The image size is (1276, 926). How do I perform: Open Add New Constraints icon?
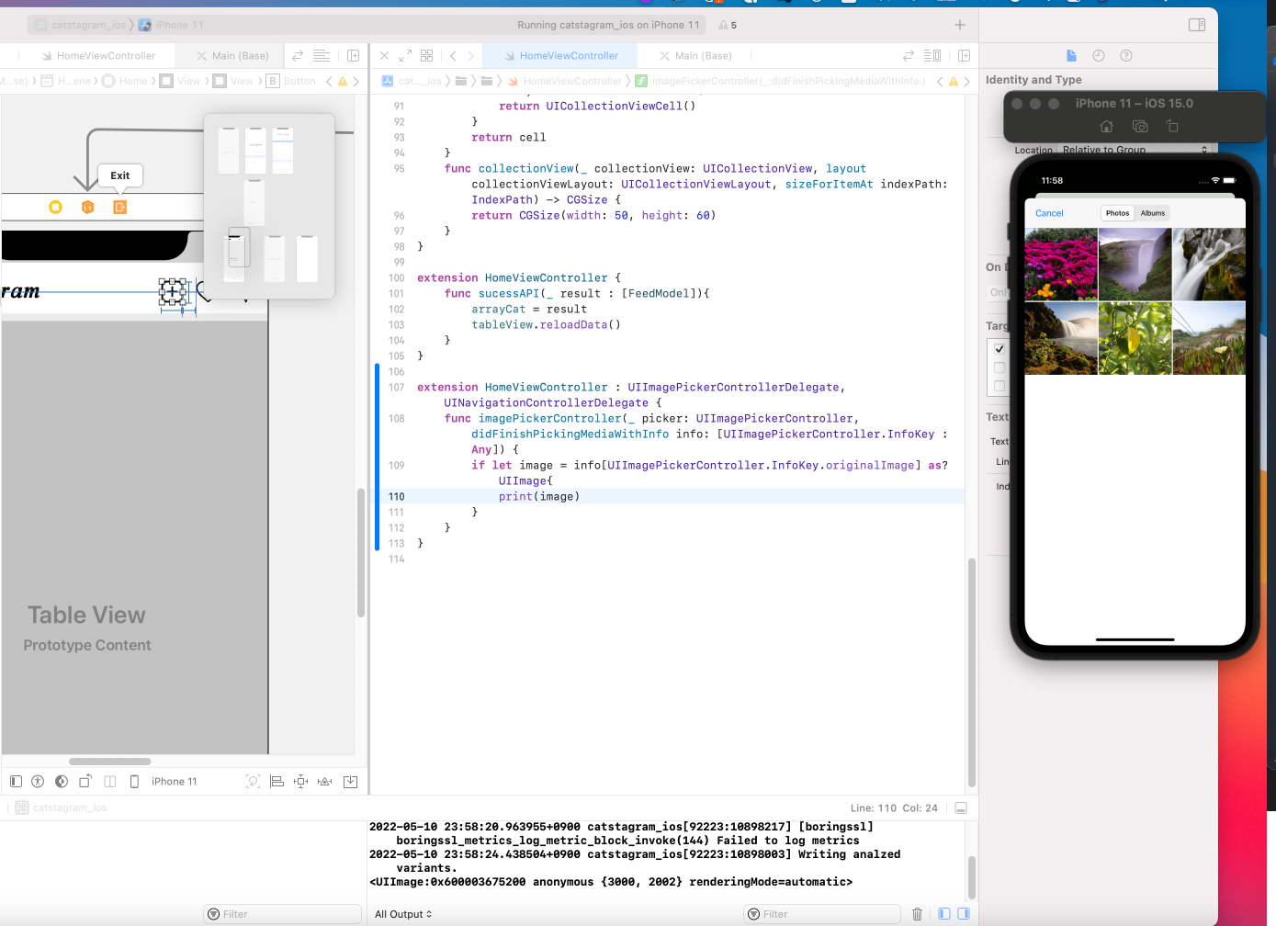coord(300,782)
